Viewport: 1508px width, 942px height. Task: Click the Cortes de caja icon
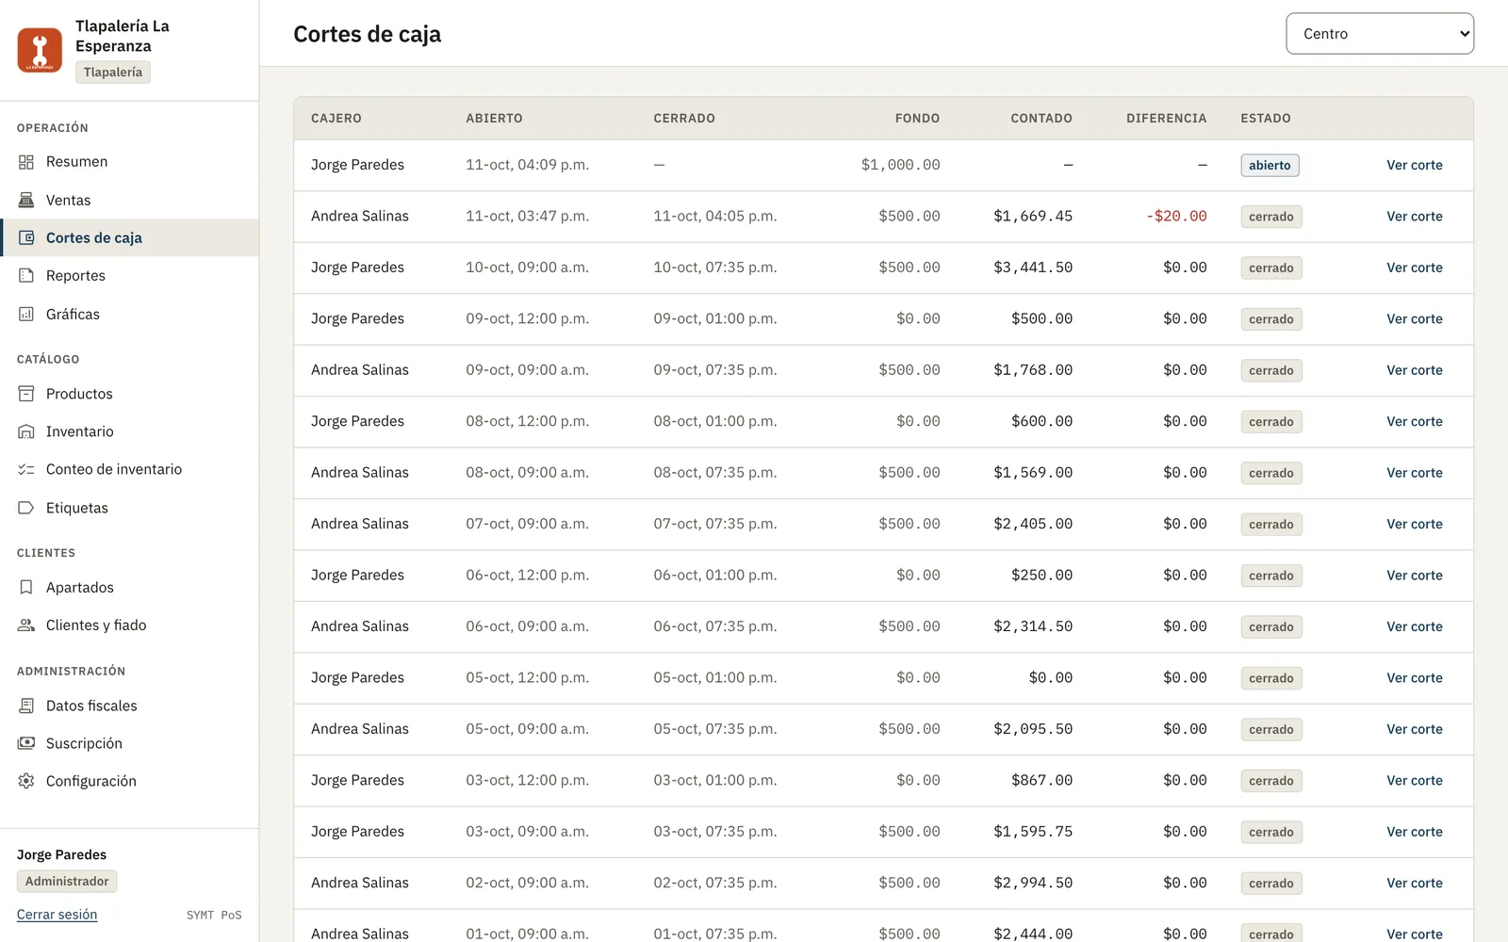26,237
